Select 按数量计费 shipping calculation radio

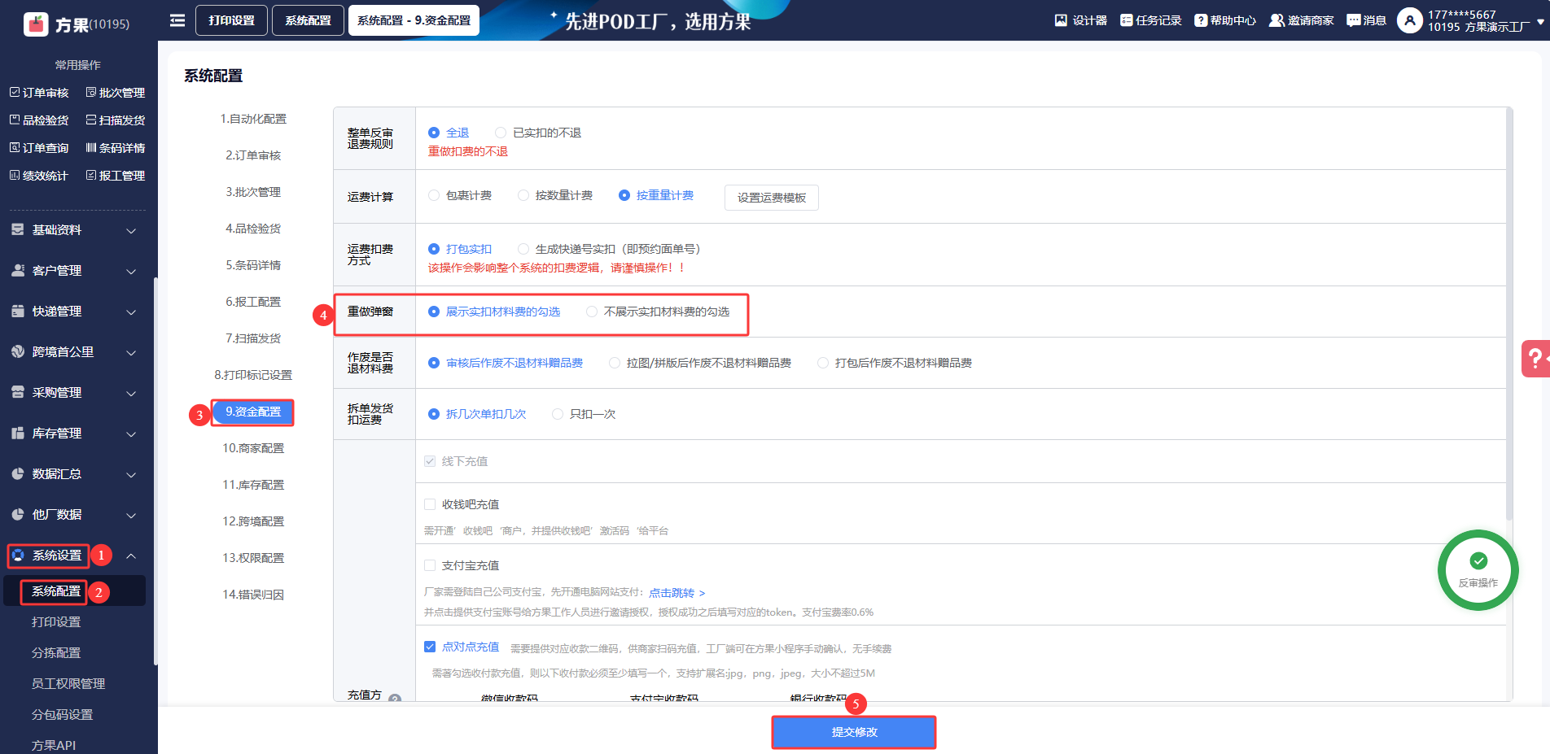(x=523, y=195)
